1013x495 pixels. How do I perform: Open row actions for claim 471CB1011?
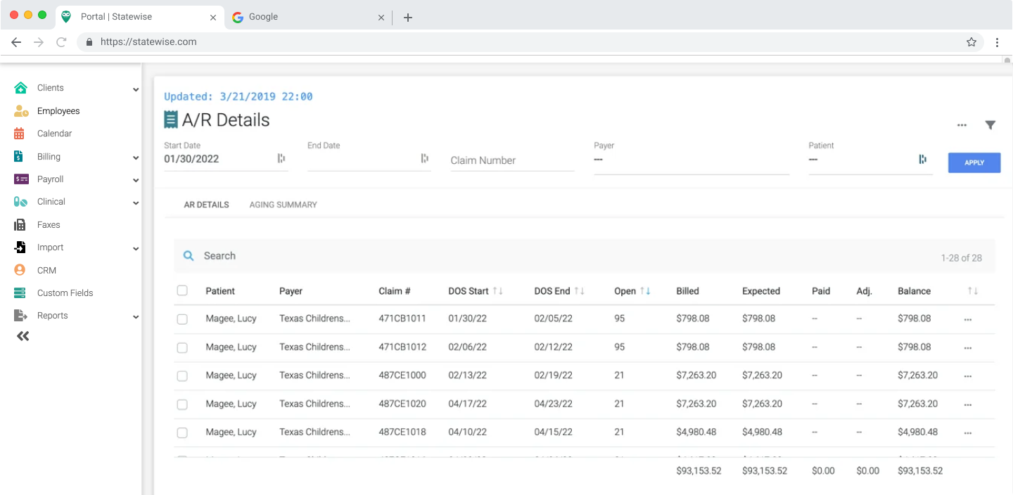[968, 319]
